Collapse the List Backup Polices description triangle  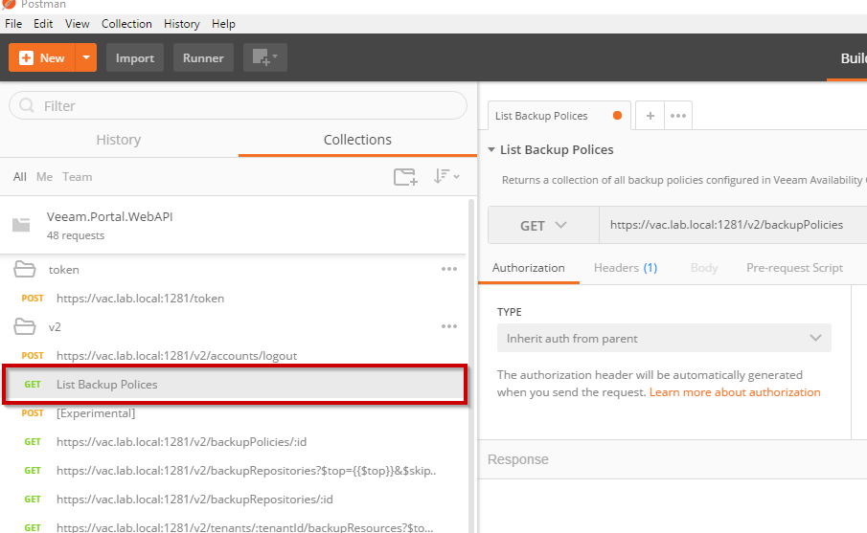tap(491, 149)
